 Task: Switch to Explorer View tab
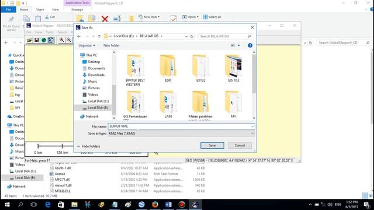pos(55,9)
